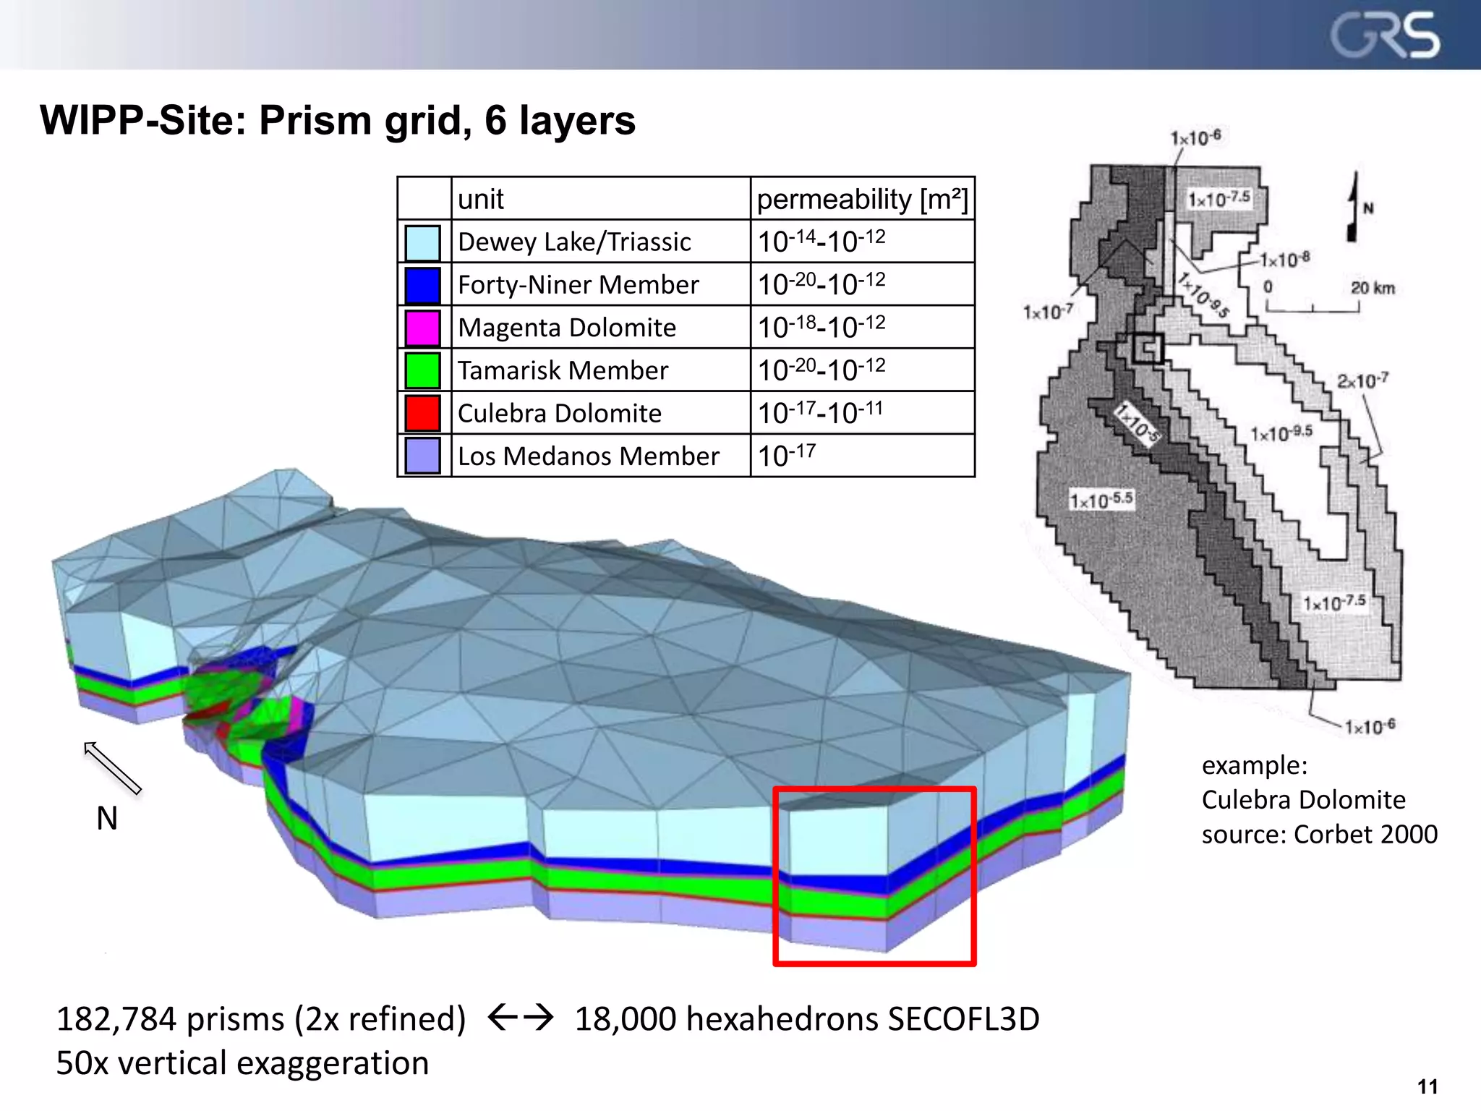
Task: Click the GRS logo in header
Action: click(x=1384, y=36)
